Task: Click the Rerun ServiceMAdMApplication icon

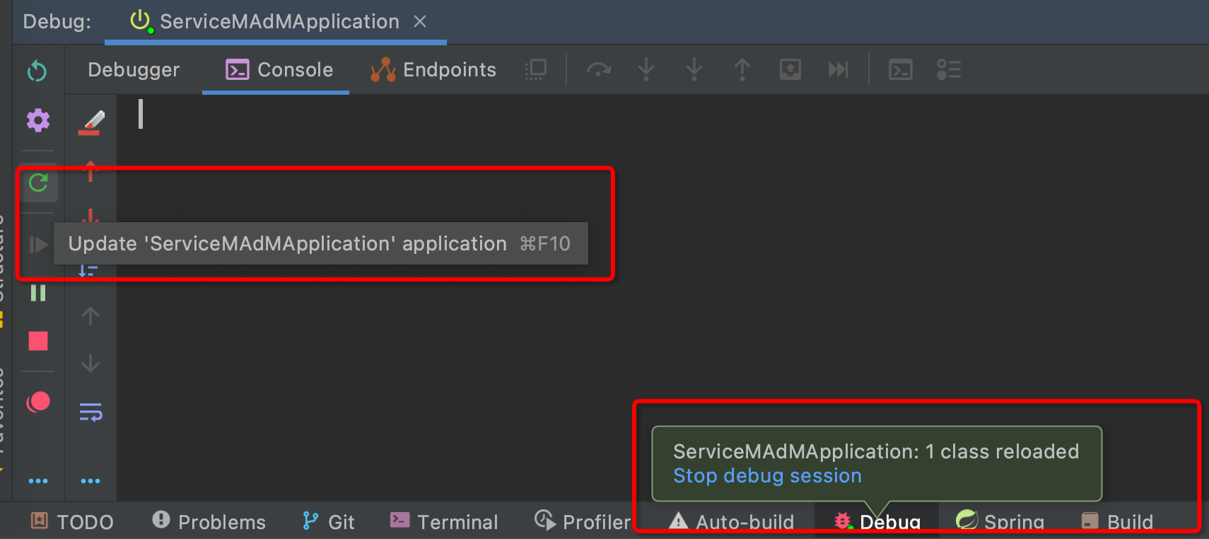Action: 37,71
